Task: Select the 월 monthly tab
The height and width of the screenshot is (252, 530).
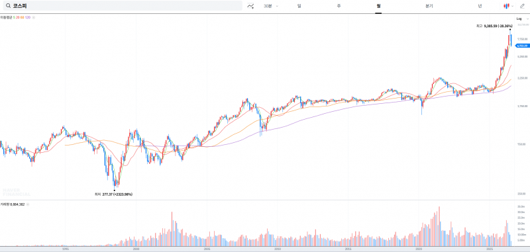Action: 378,6
